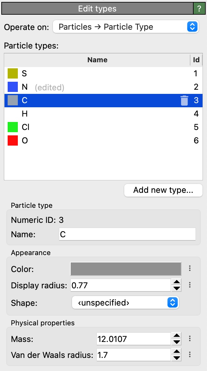Image resolution: width=207 pixels, height=371 pixels.
Task: Increase Van der Waals radius with up arrow
Action: 176,351
